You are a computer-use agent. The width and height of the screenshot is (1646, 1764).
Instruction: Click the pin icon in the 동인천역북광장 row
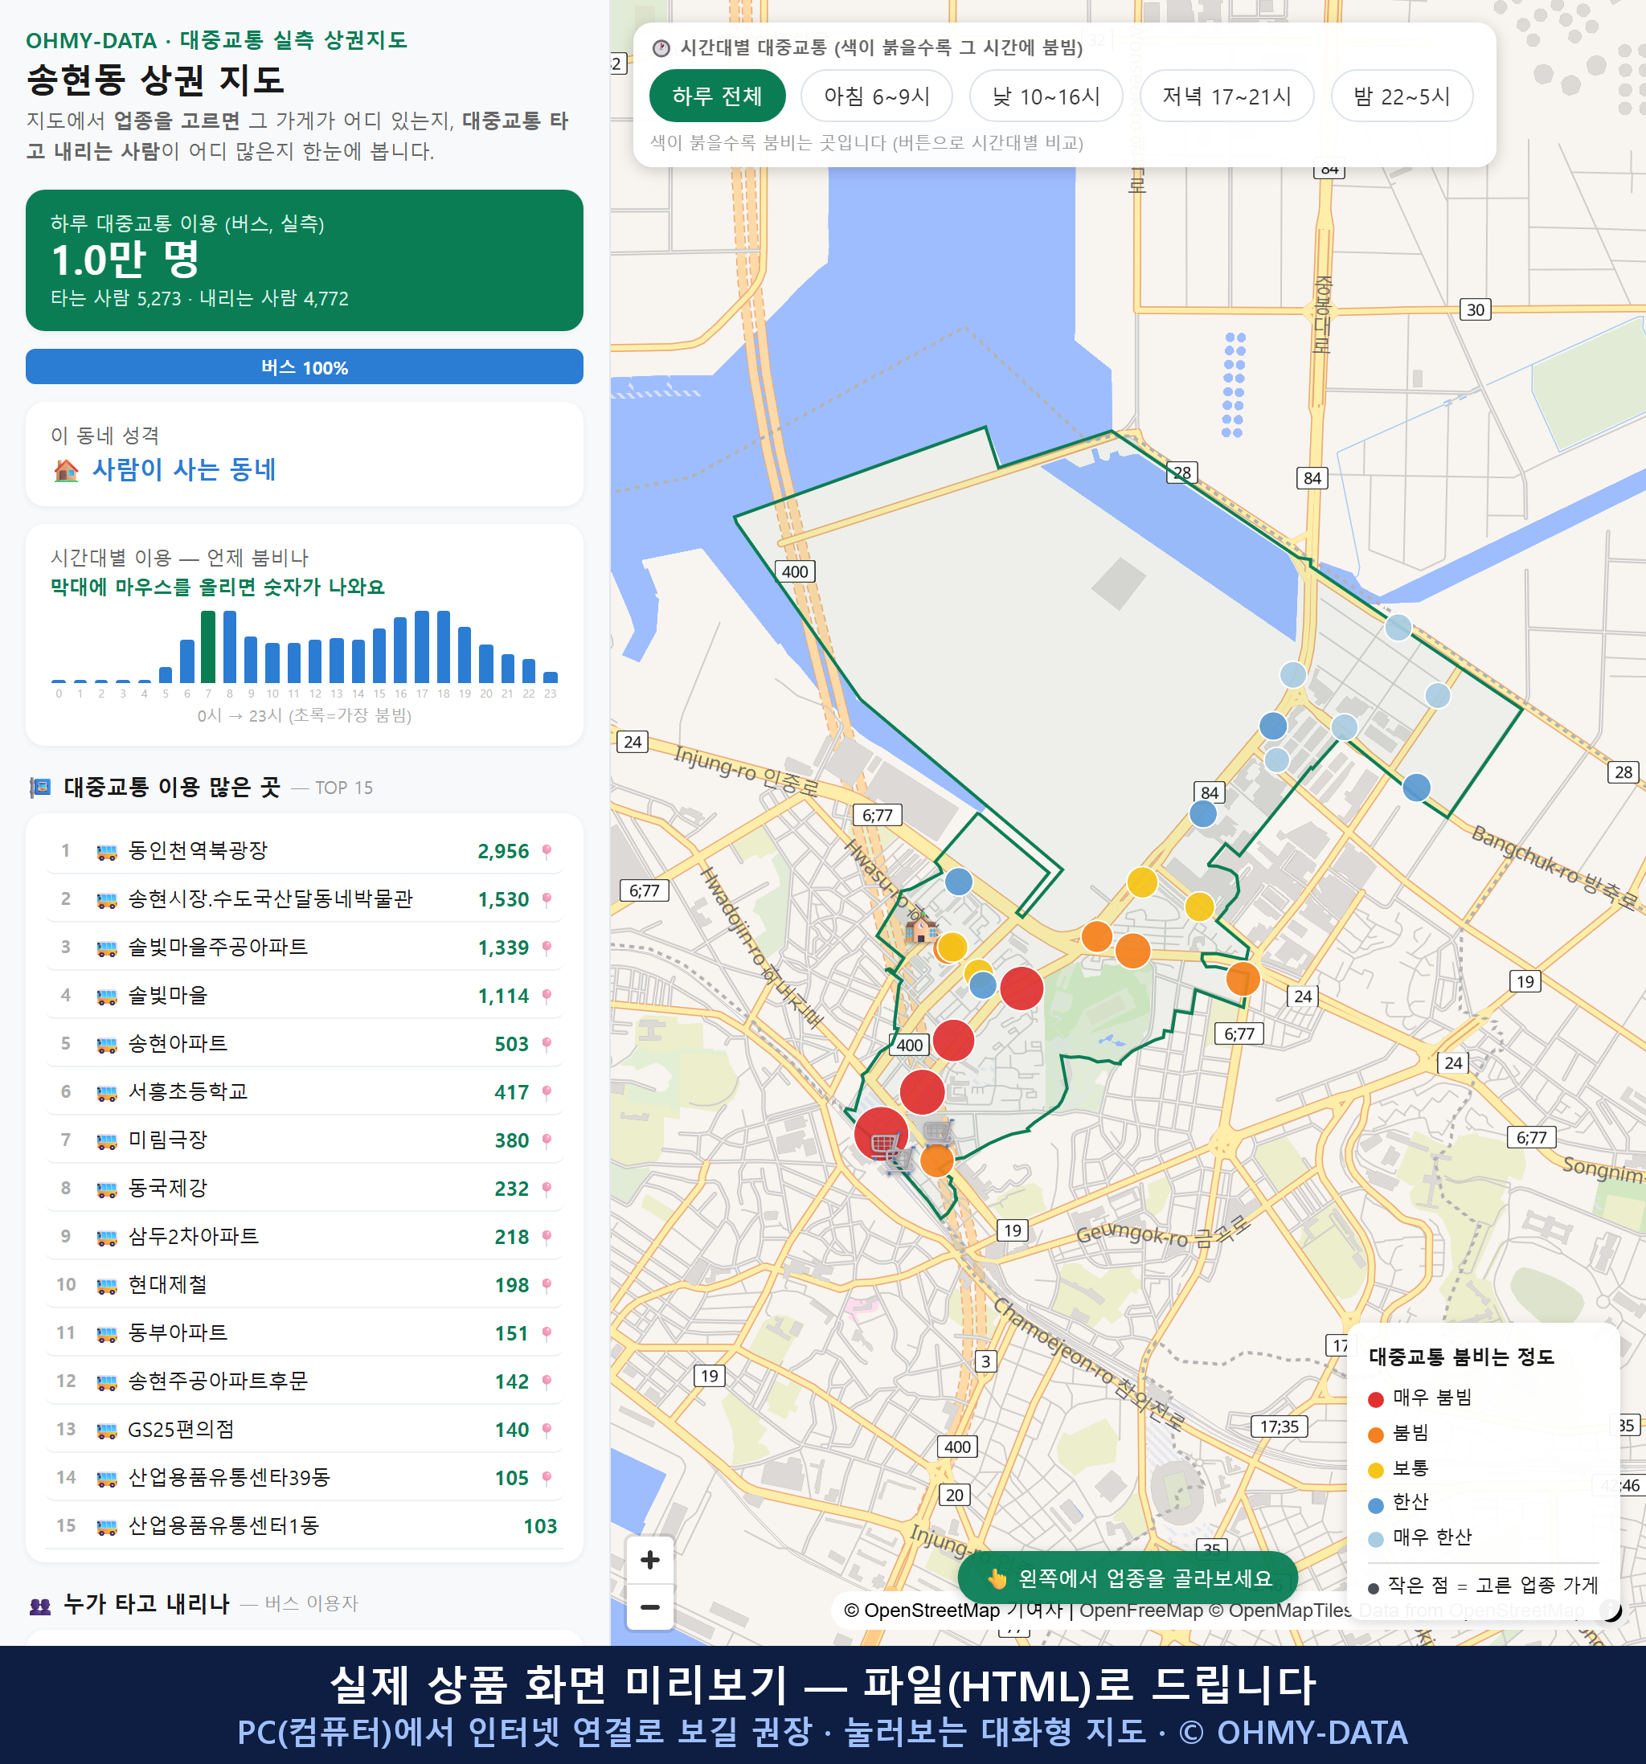point(547,852)
